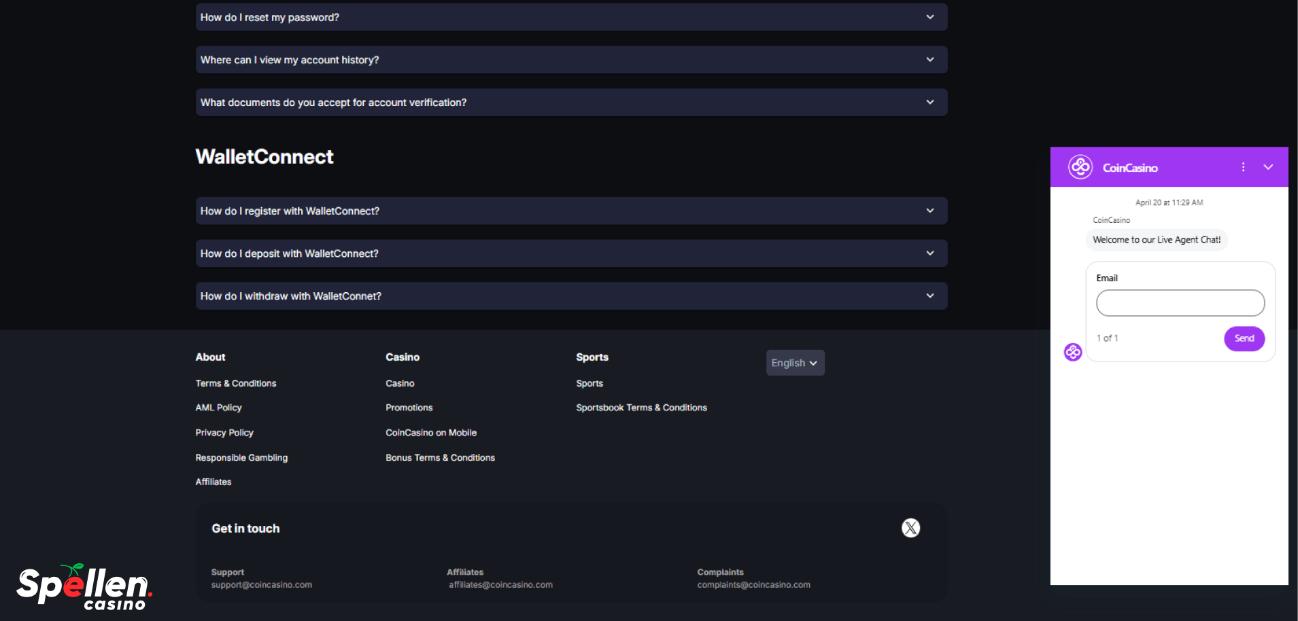Open the Sports footer link
Screen dimensions: 1298x621
590,383
